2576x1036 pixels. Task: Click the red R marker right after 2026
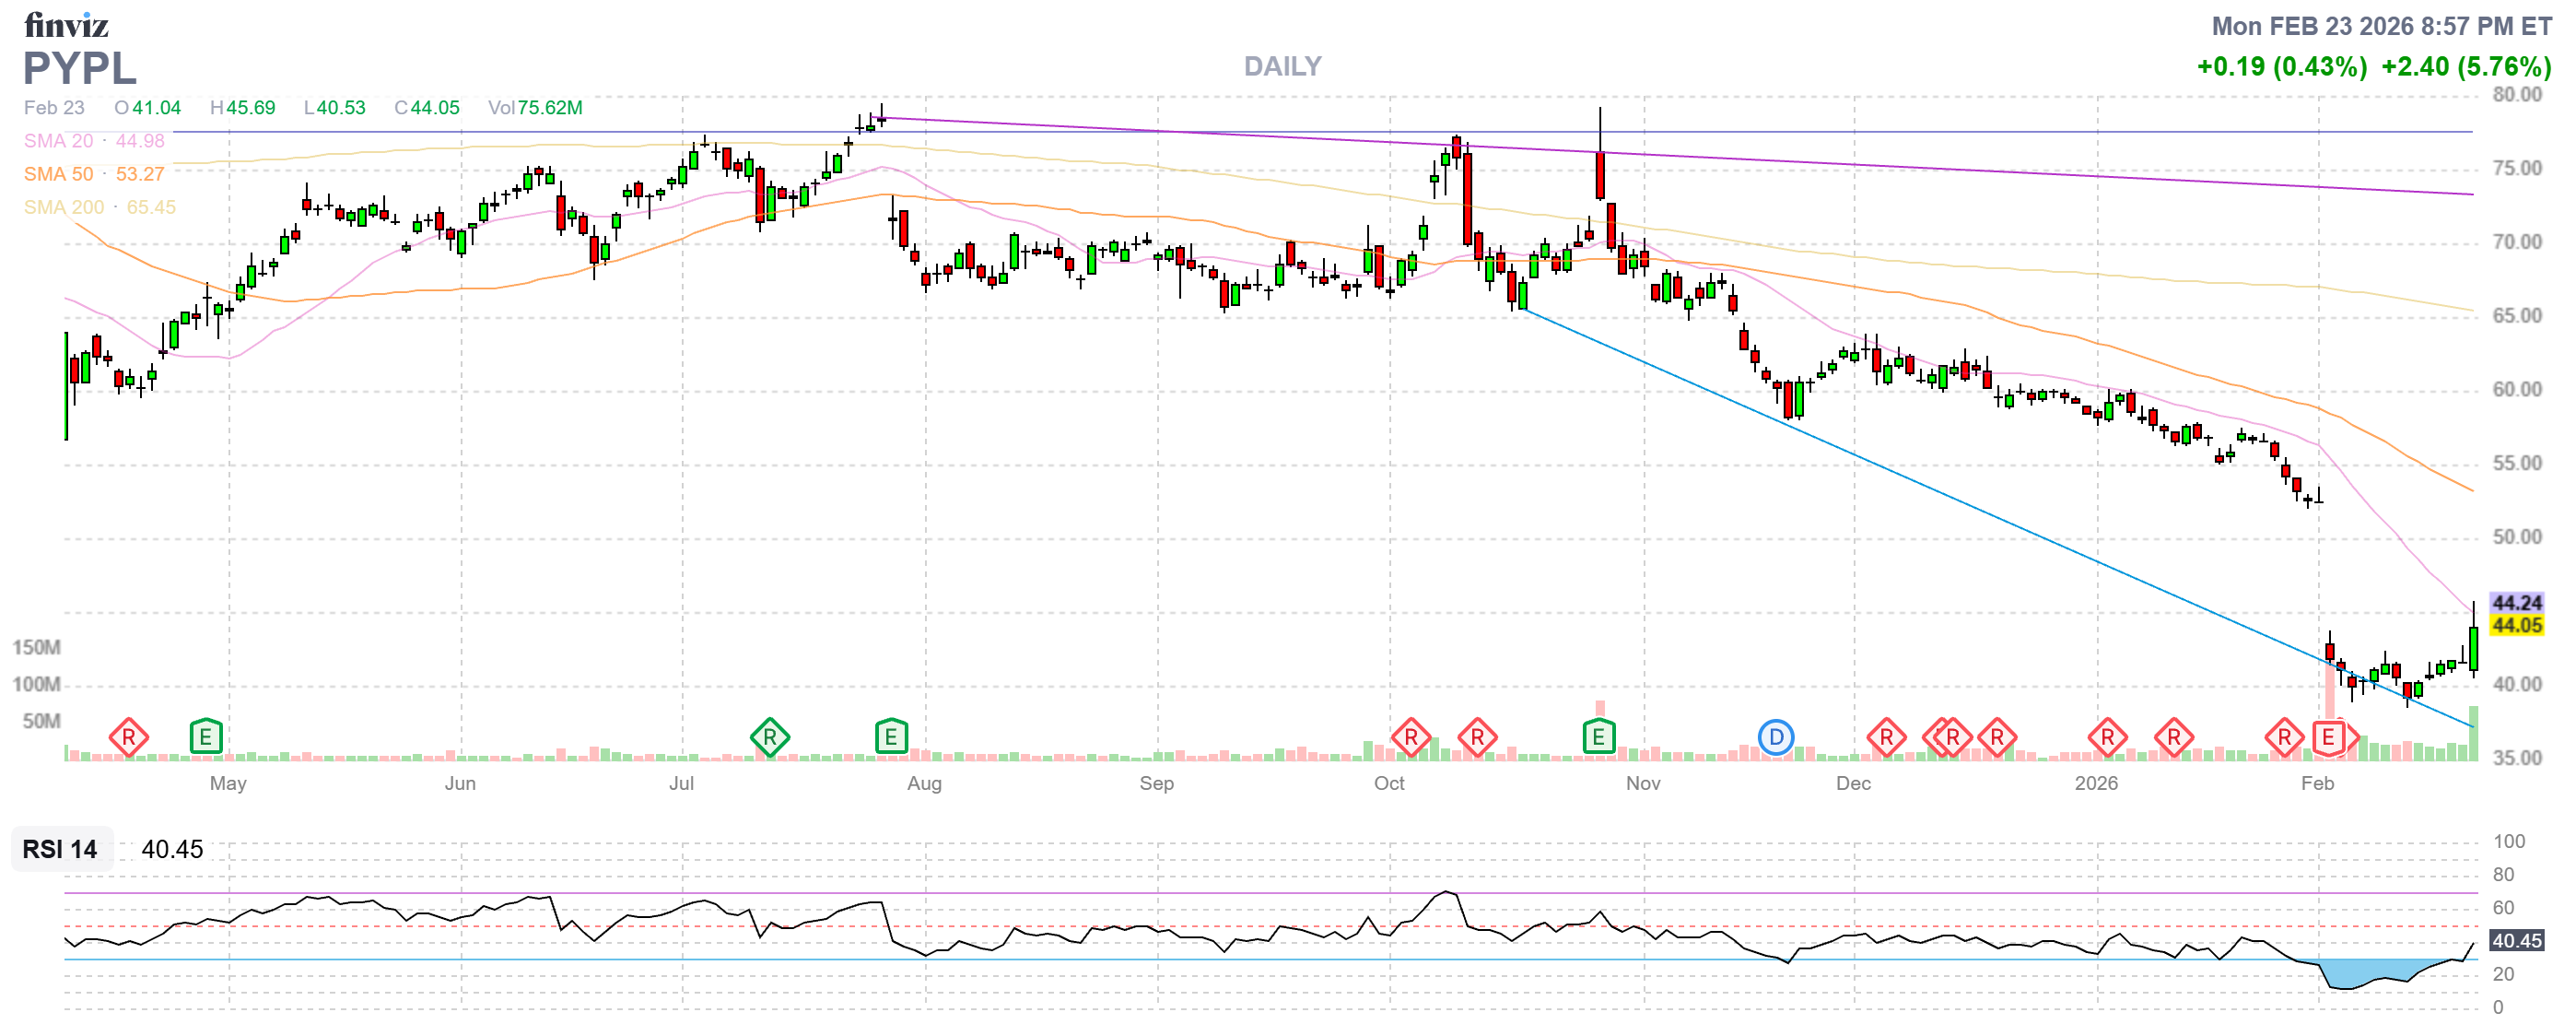2106,738
